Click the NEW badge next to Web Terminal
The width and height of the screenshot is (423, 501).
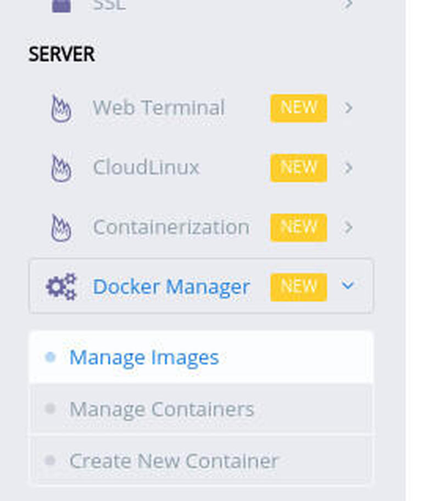point(298,108)
